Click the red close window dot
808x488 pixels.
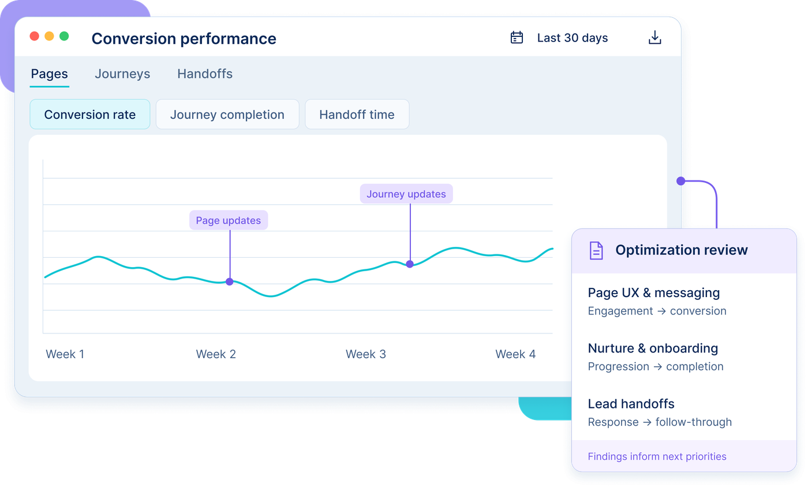(x=35, y=36)
